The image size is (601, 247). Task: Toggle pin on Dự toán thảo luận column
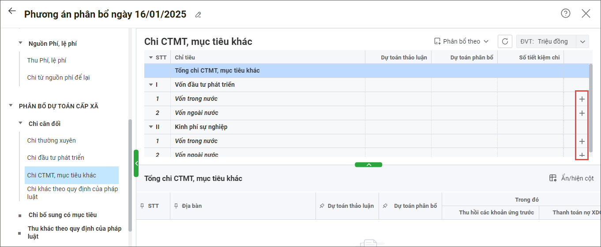(322, 206)
